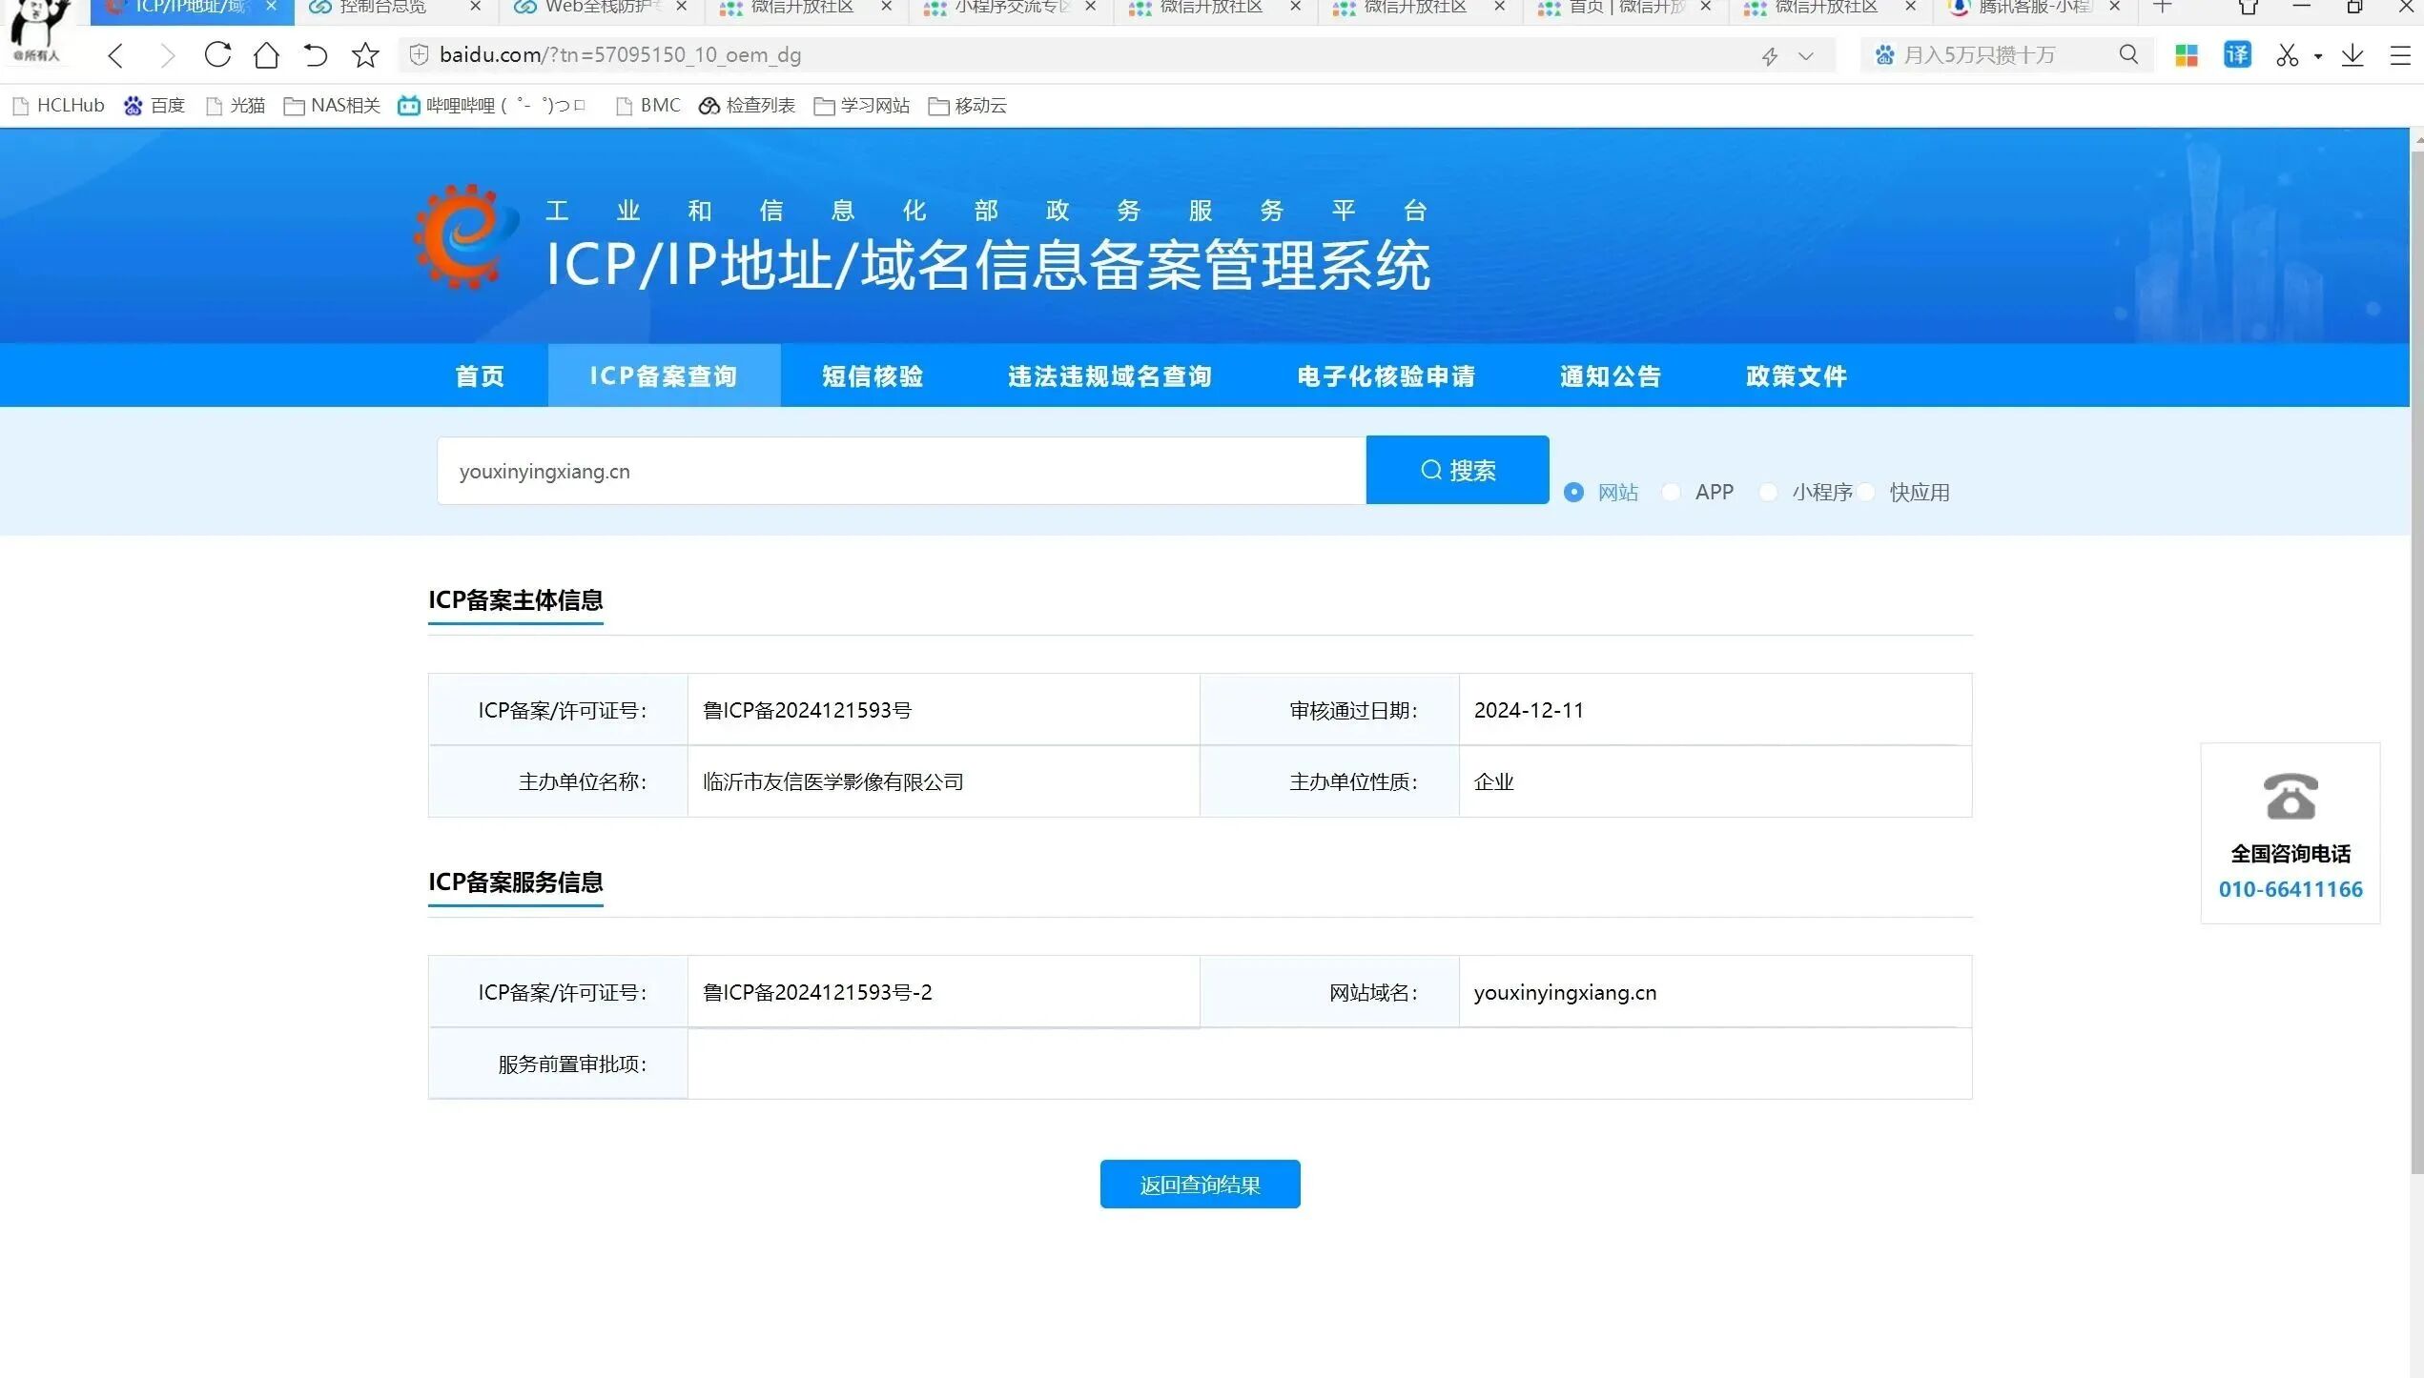This screenshot has width=2424, height=1378.
Task: Click the back navigation arrow
Action: [115, 55]
